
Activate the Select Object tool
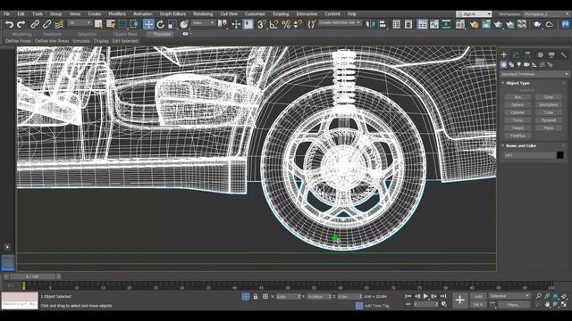click(98, 24)
